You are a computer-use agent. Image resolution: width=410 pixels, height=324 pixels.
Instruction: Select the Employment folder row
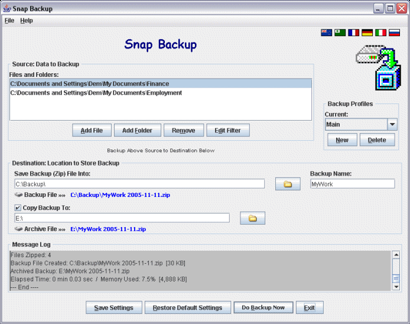click(161, 93)
